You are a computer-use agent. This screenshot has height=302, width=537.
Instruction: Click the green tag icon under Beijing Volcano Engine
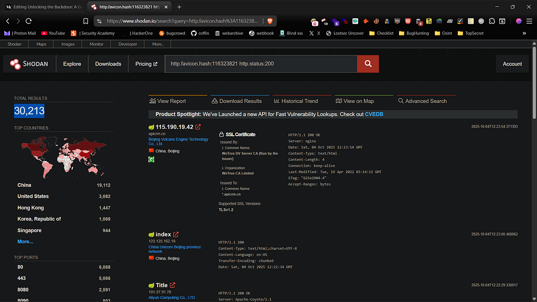(x=152, y=159)
